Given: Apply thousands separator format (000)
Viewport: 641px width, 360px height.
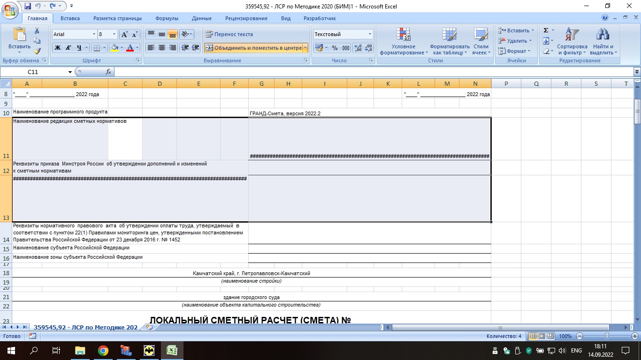Looking at the screenshot, I should click(x=346, y=48).
